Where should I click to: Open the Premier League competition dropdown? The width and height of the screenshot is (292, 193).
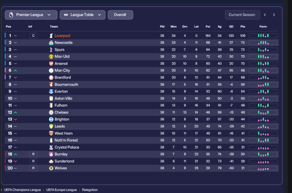click(31, 15)
